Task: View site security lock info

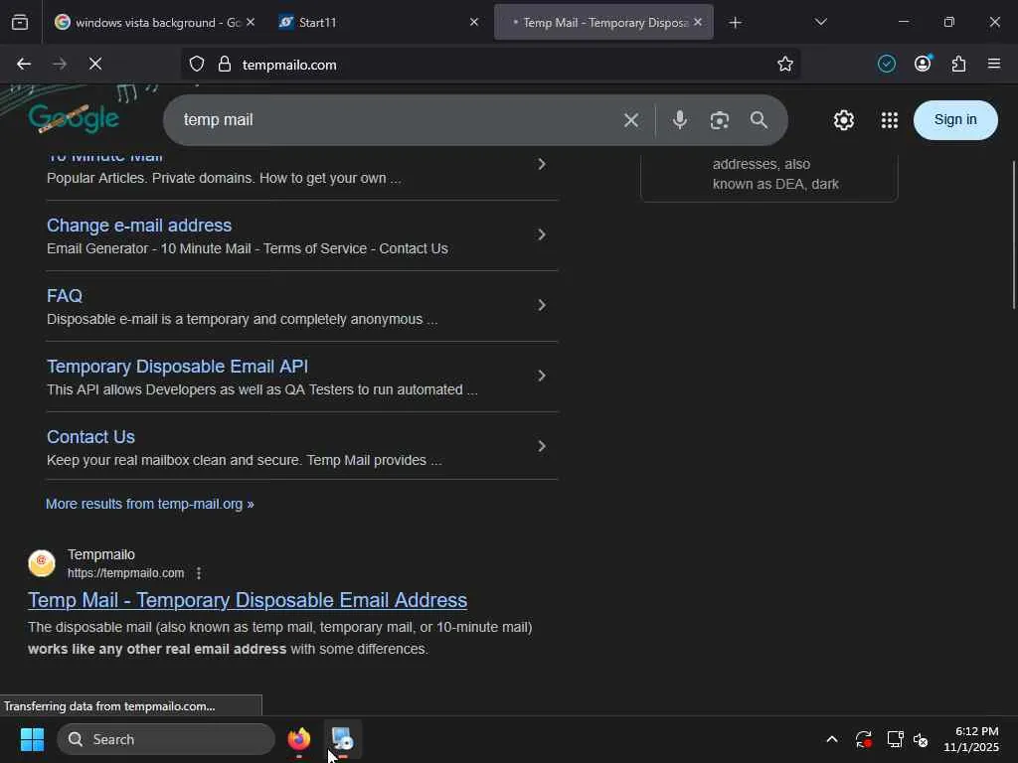Action: click(225, 65)
